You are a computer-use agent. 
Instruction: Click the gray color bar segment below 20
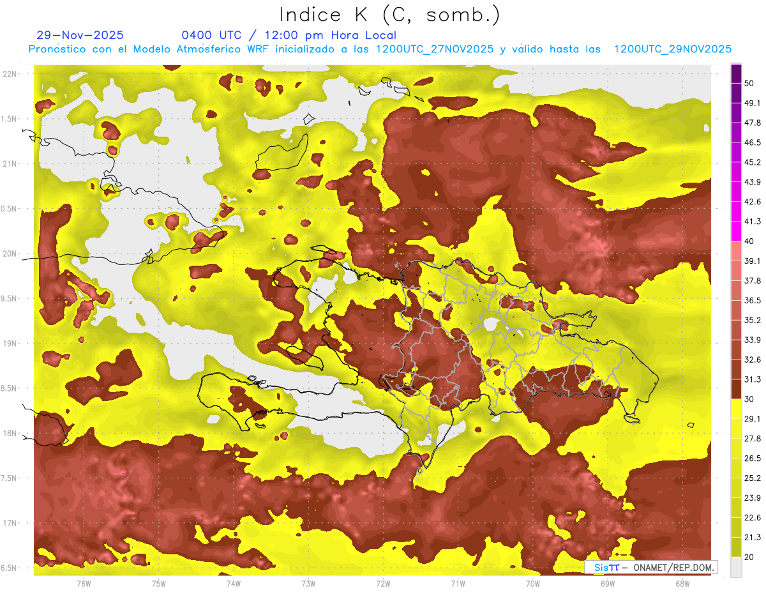[736, 567]
